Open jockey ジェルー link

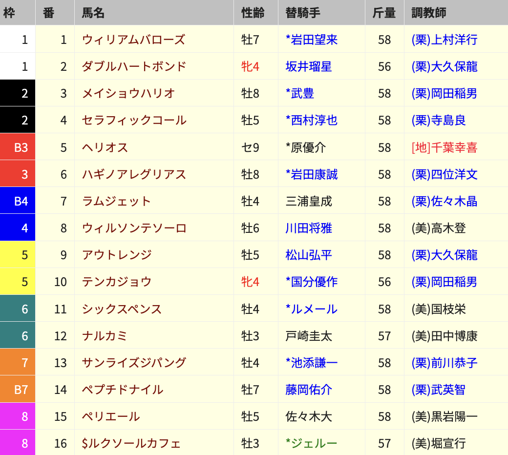(312, 443)
